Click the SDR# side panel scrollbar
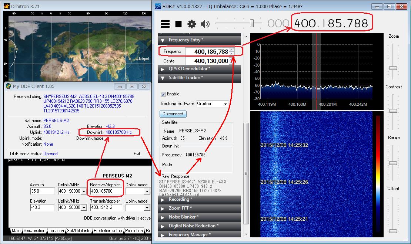This screenshot has height=244, width=411. pyautogui.click(x=246, y=173)
